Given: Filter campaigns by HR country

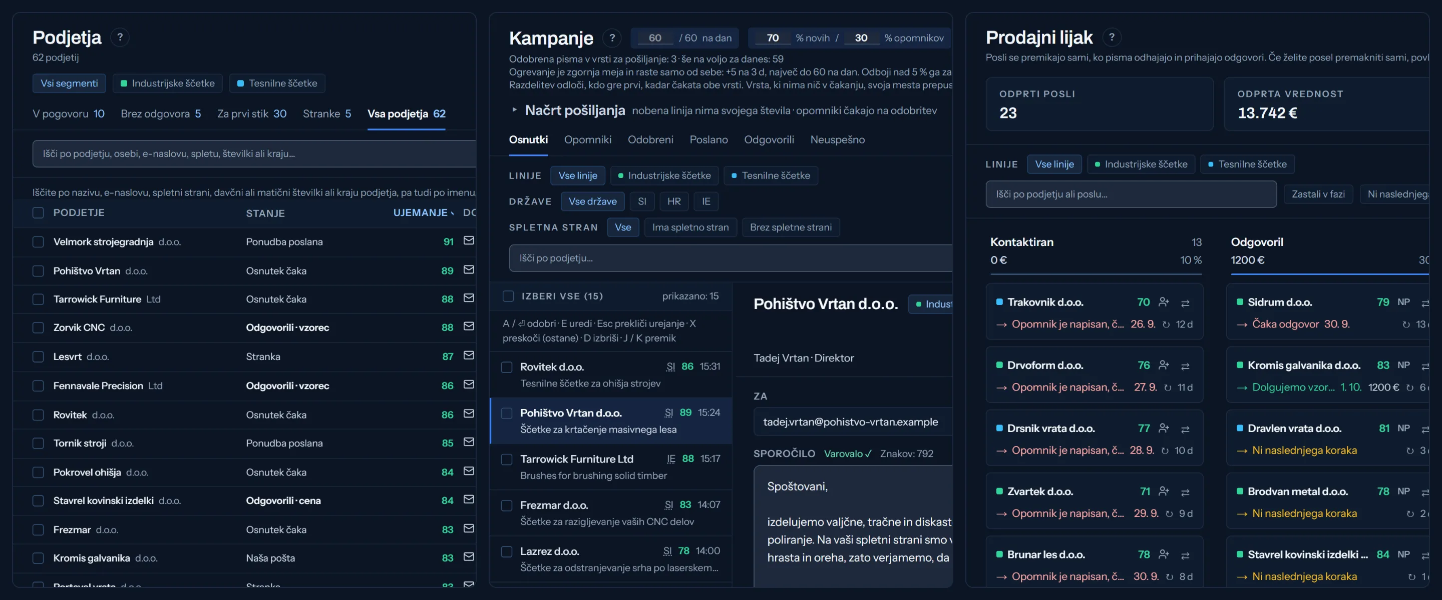Looking at the screenshot, I should click(674, 201).
